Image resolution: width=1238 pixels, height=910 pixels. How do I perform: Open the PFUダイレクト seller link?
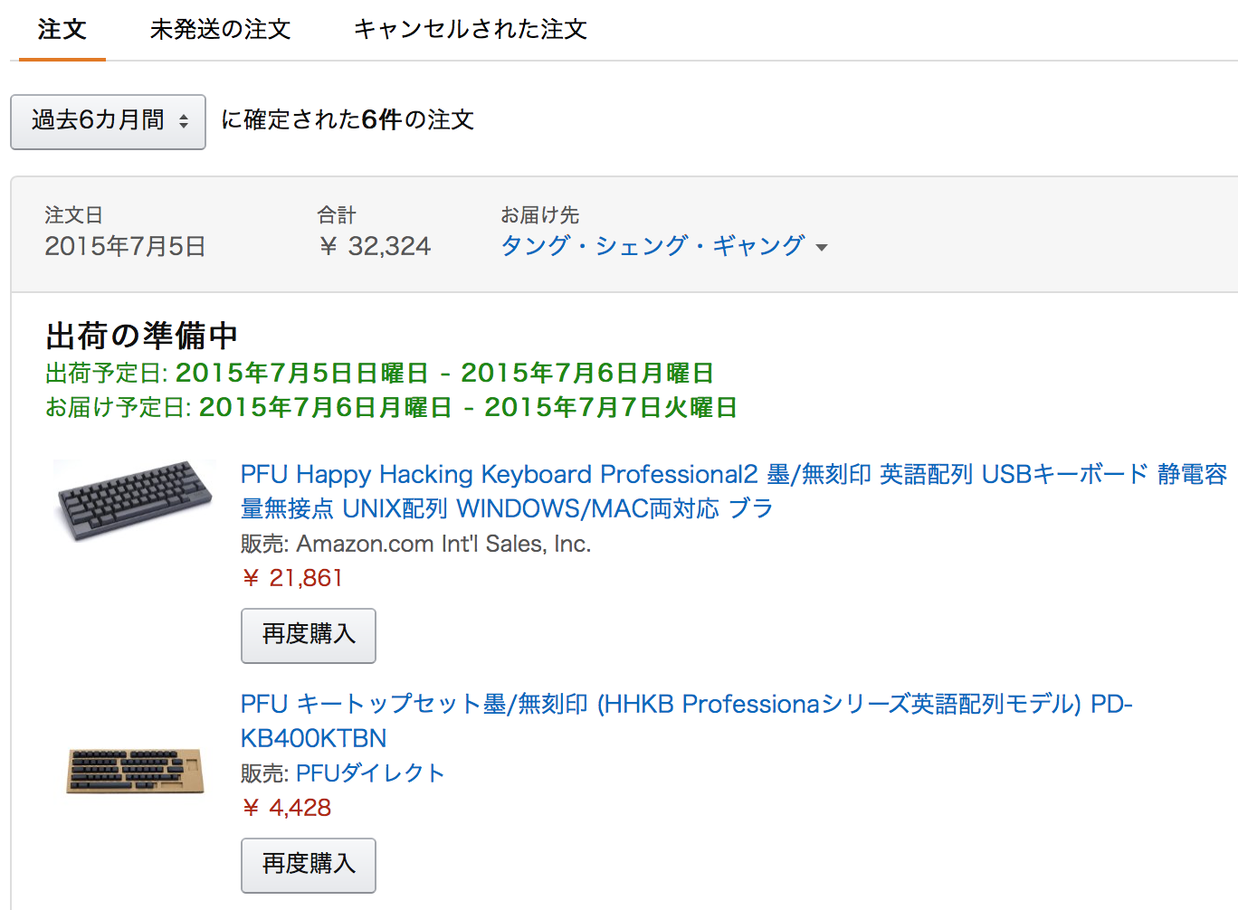click(x=370, y=773)
